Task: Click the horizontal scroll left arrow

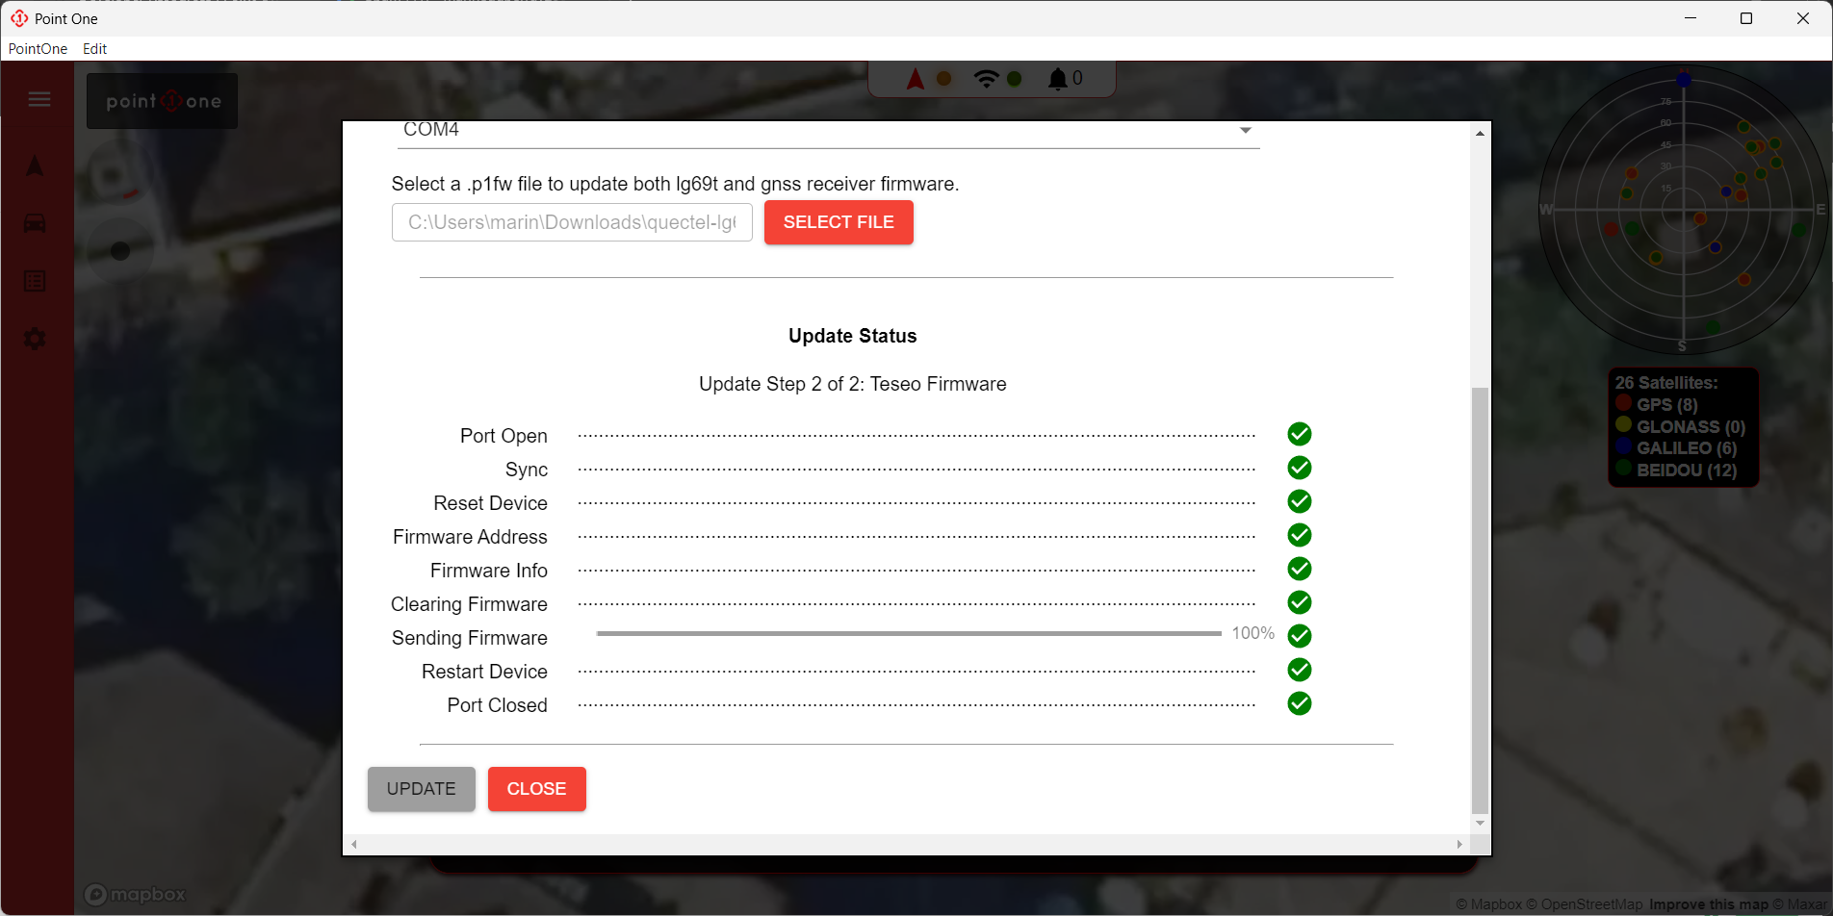Action: point(354,844)
